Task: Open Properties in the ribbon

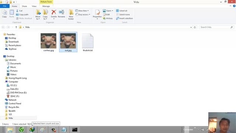Action: click(x=97, y=14)
